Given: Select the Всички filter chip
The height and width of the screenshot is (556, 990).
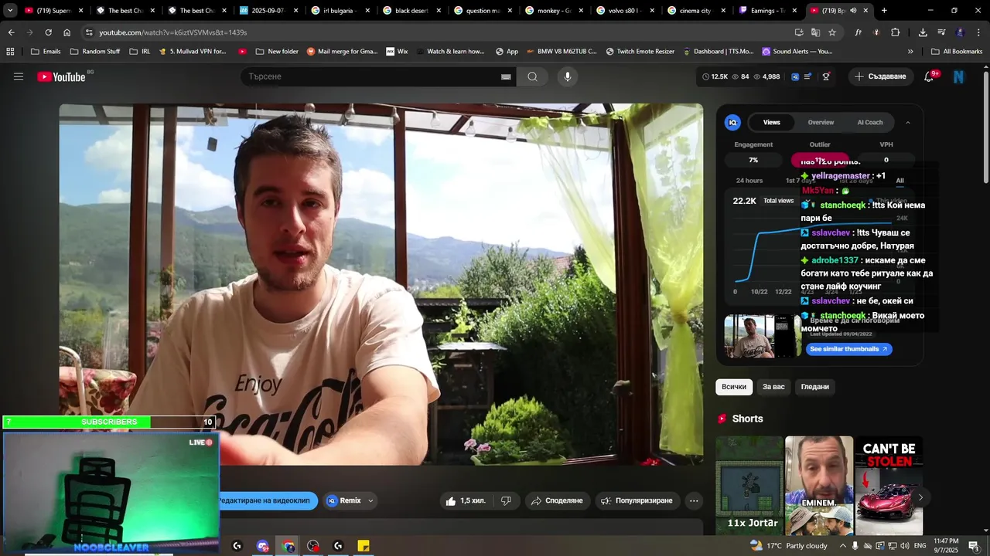Looking at the screenshot, I should (734, 387).
